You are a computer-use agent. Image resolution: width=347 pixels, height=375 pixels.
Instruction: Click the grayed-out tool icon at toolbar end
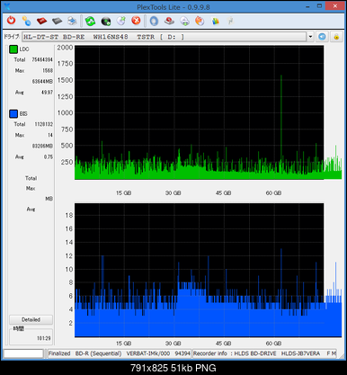click(230, 21)
